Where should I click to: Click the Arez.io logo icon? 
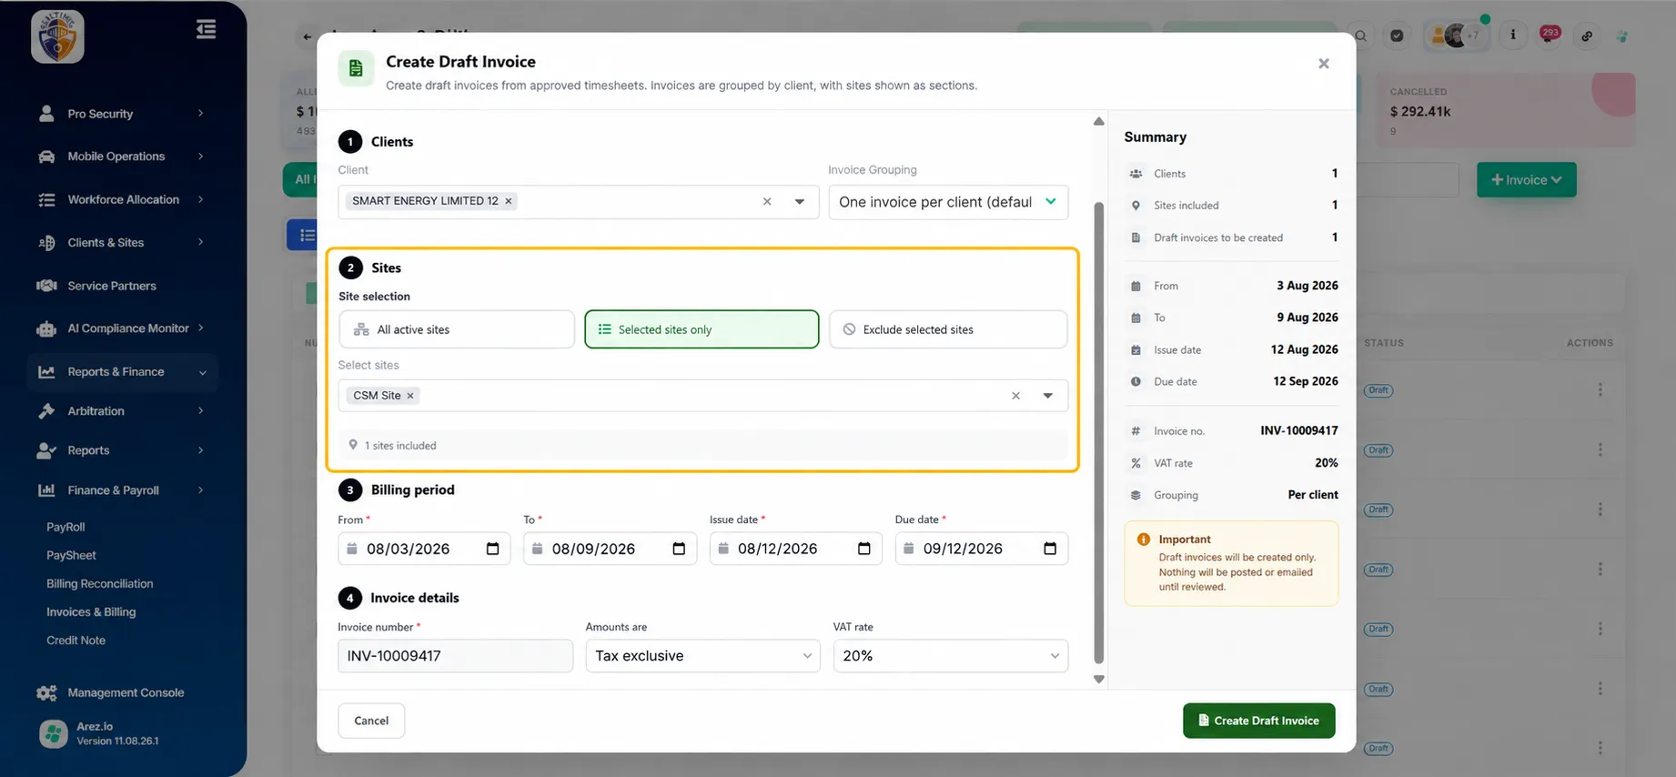point(54,733)
